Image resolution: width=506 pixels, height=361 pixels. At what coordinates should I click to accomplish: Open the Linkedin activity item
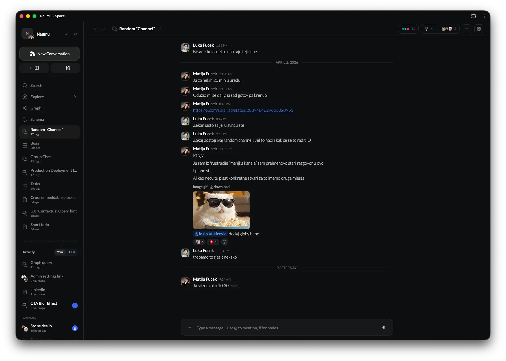click(x=49, y=292)
